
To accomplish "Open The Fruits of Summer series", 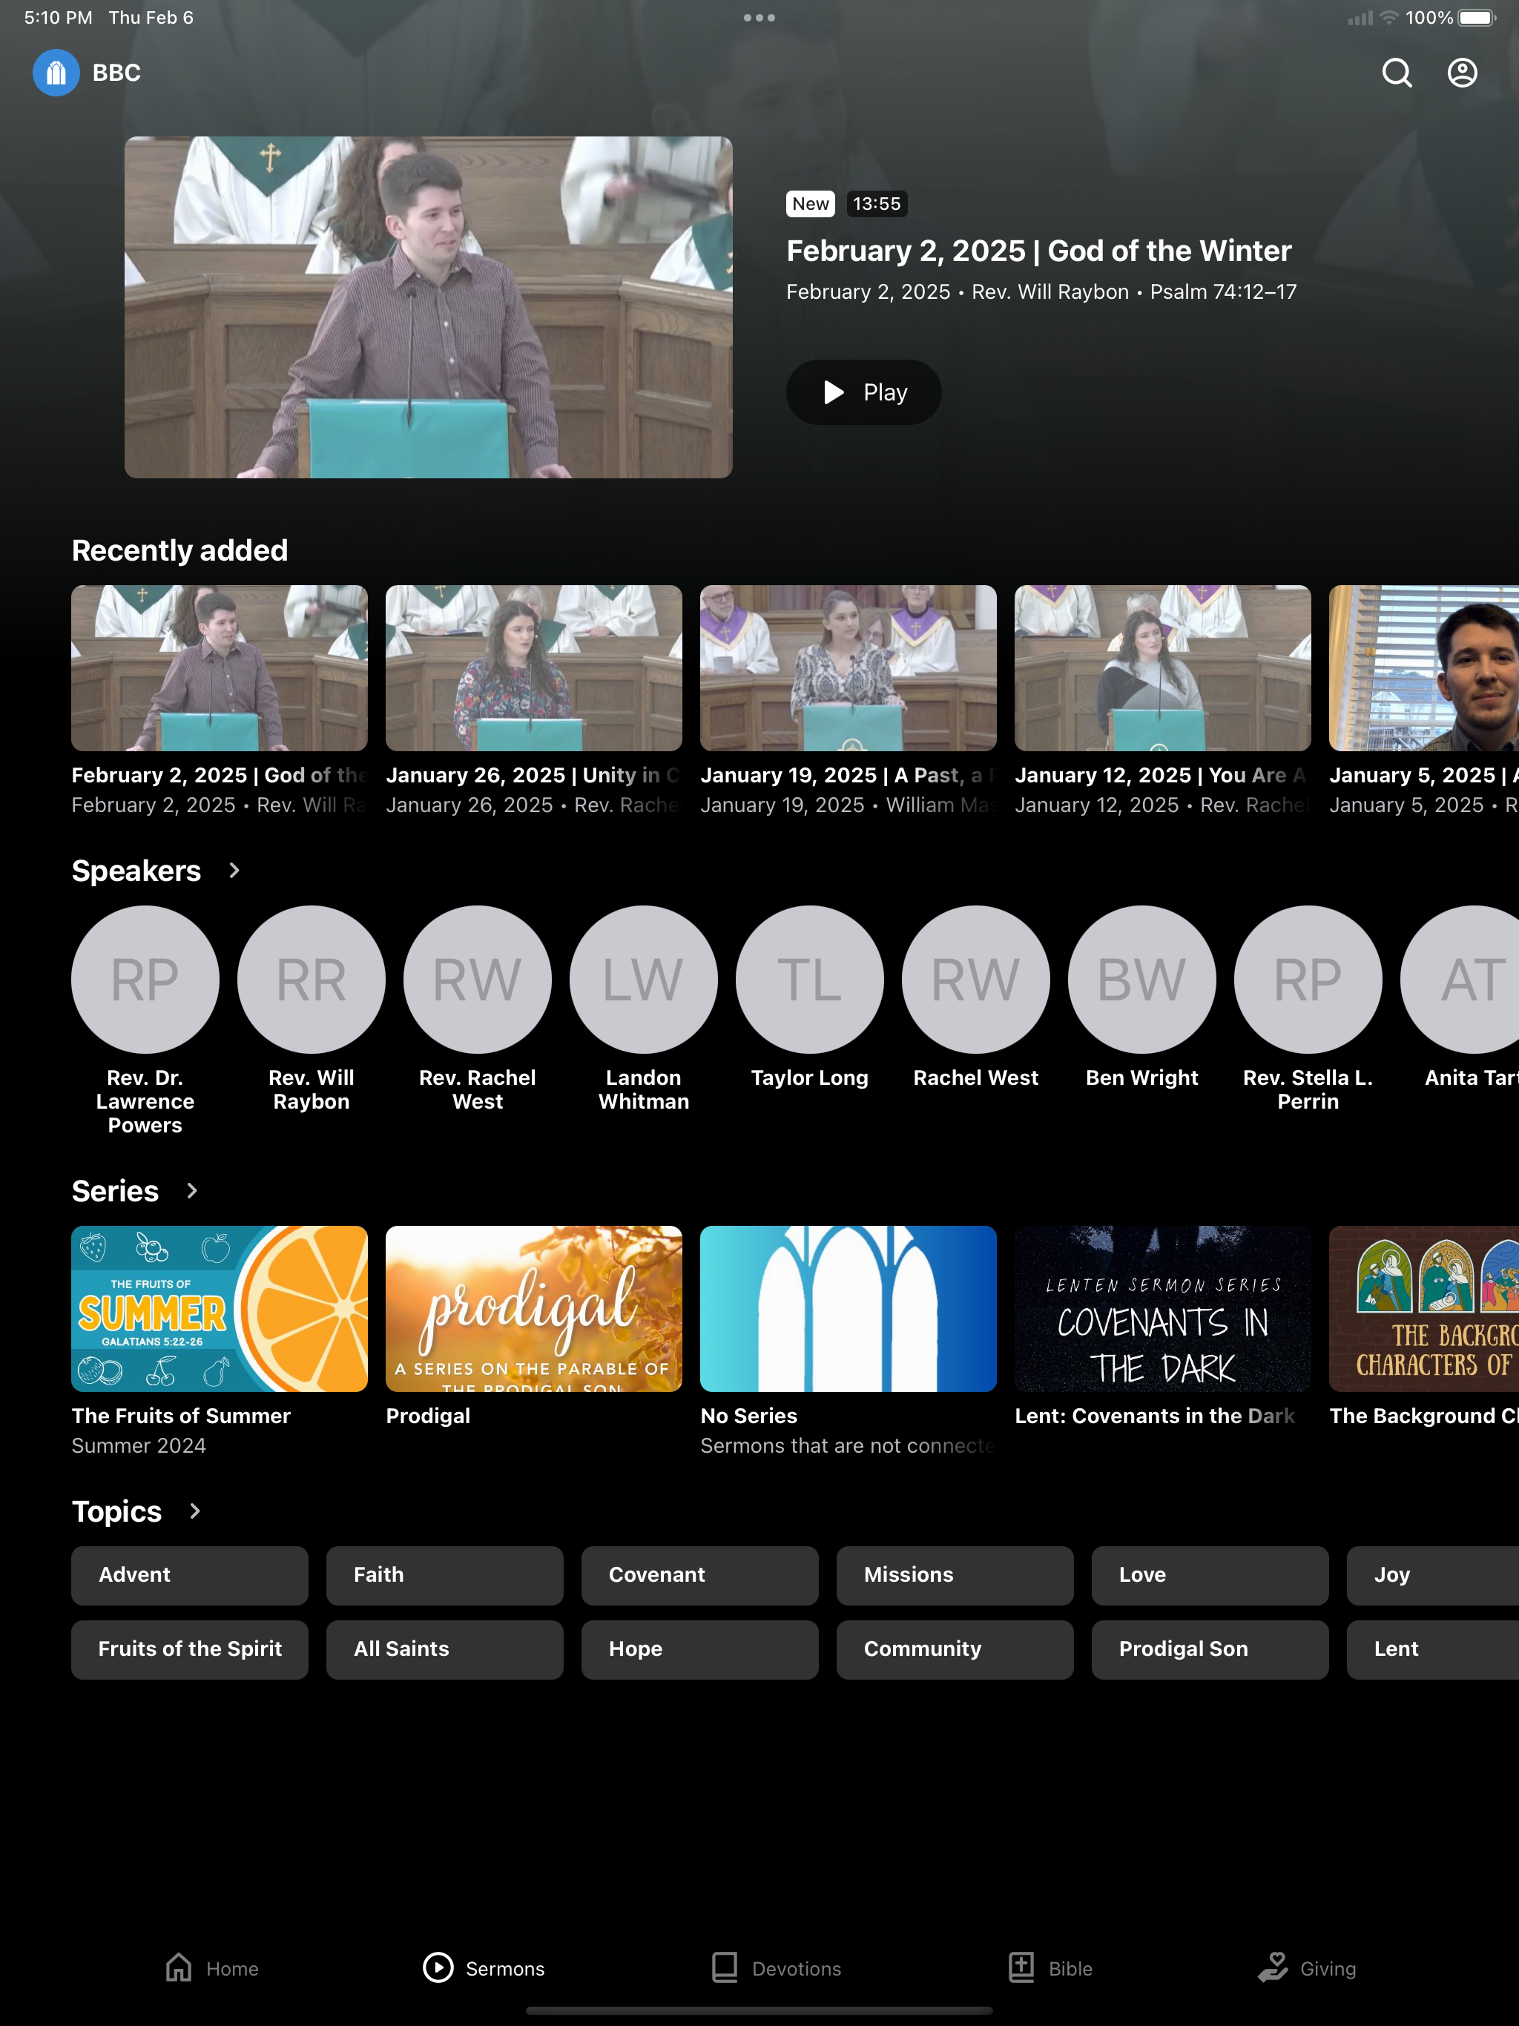I will (220, 1309).
